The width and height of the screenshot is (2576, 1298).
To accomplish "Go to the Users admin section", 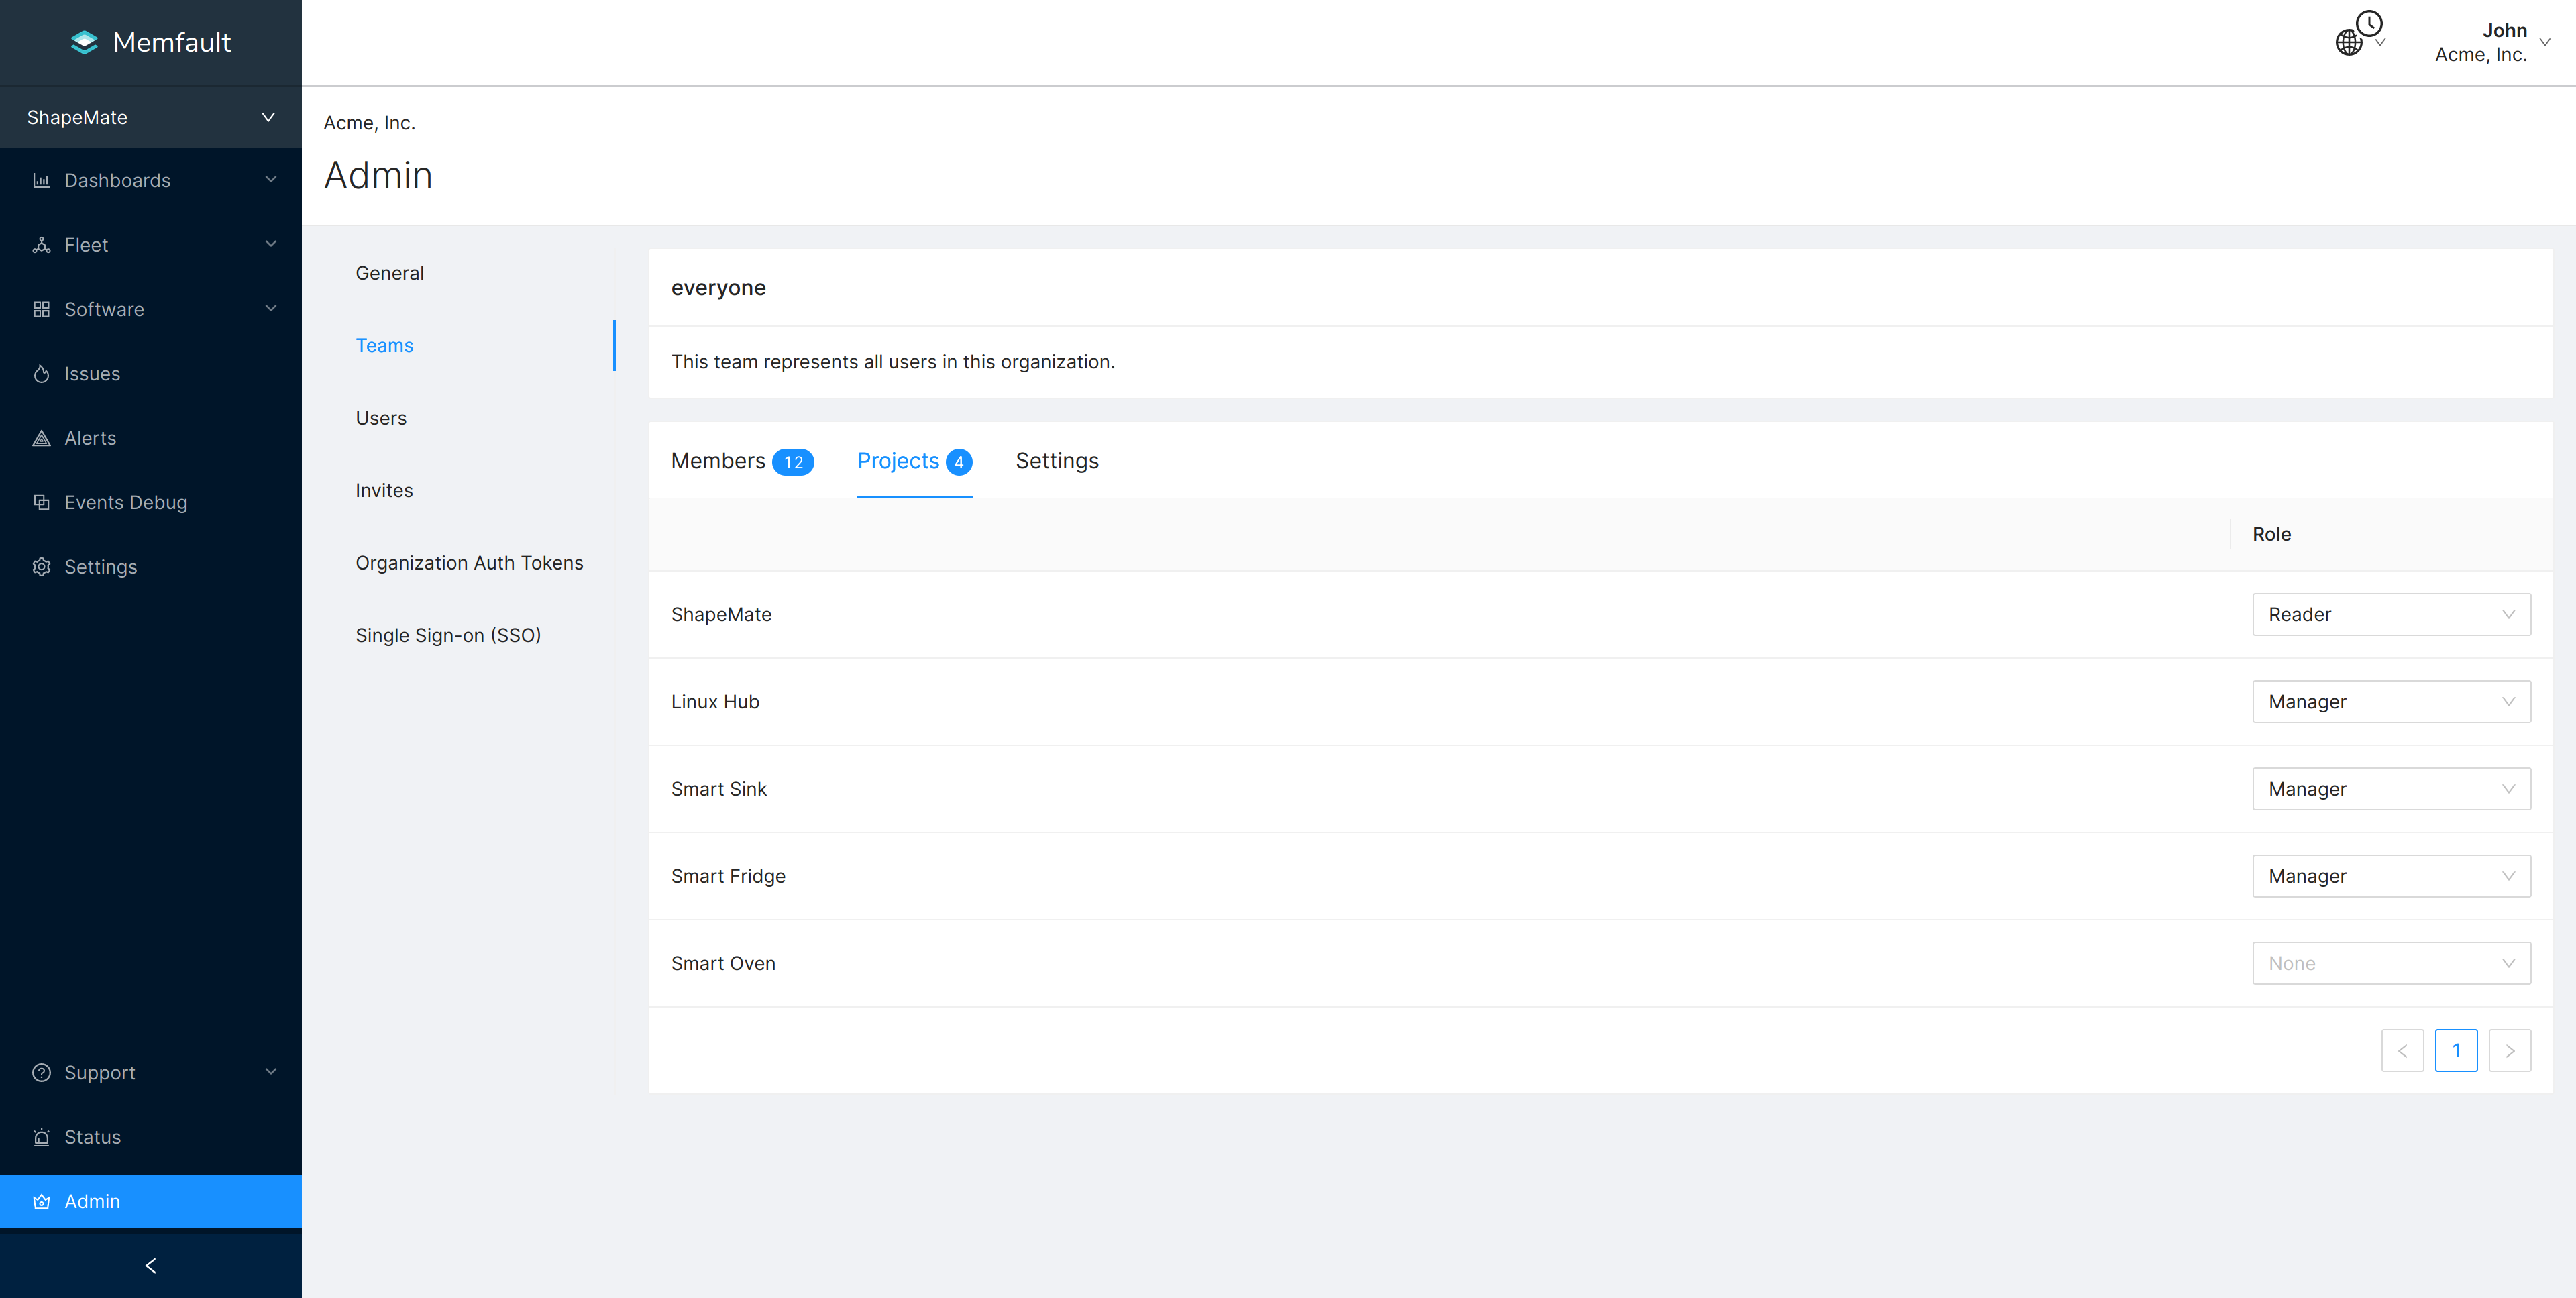I will tap(381, 418).
